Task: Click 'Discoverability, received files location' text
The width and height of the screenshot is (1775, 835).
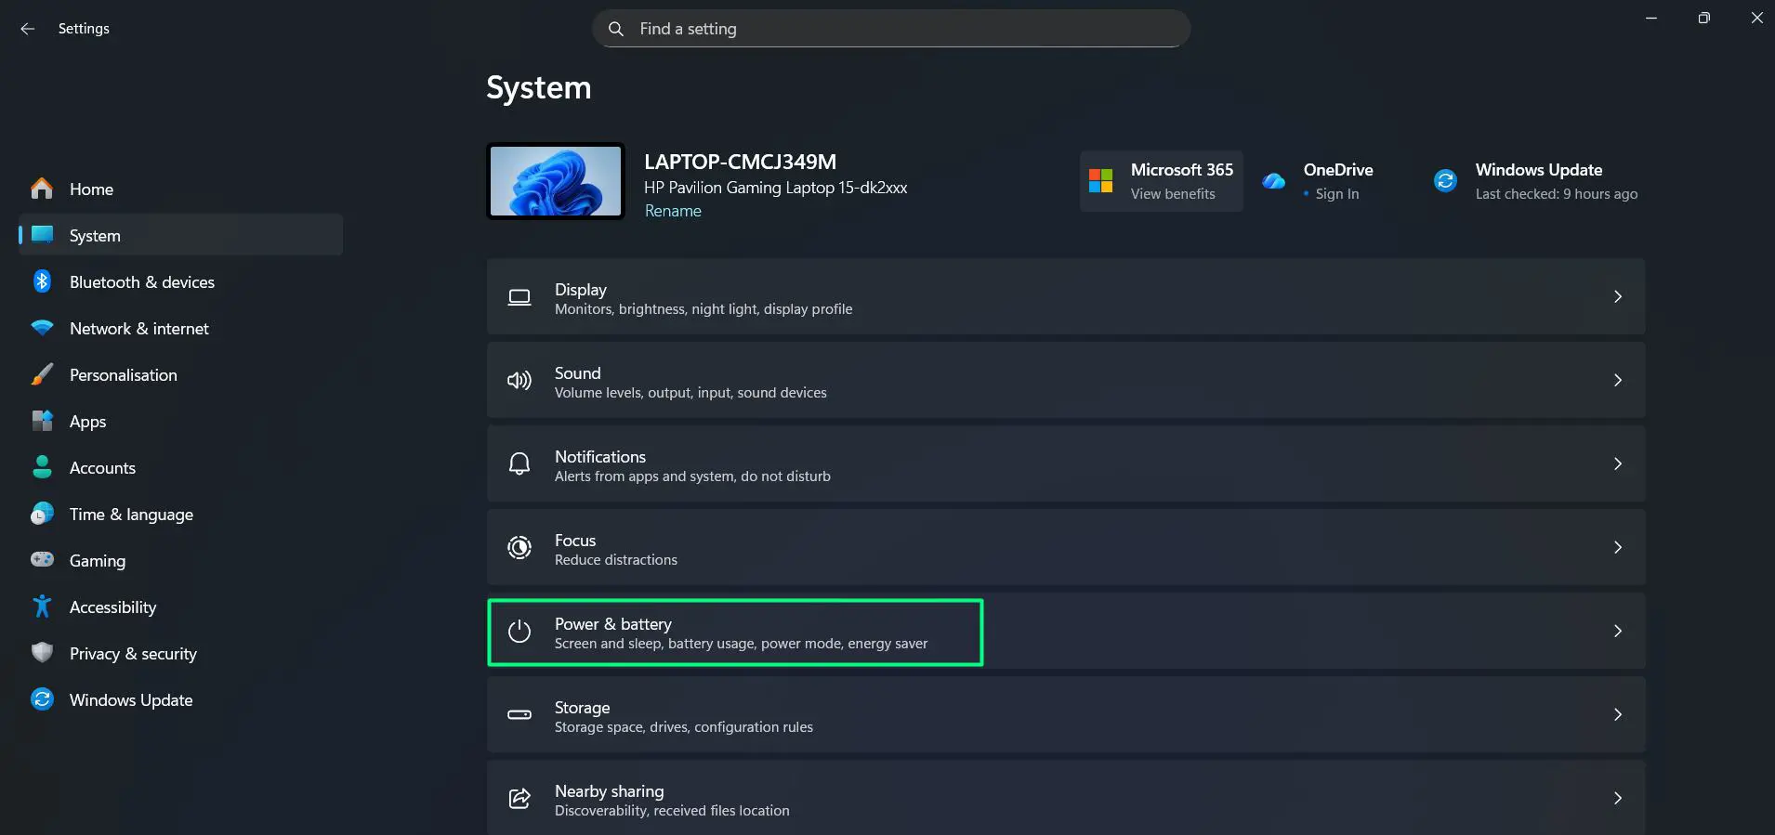Action: pyautogui.click(x=672, y=811)
